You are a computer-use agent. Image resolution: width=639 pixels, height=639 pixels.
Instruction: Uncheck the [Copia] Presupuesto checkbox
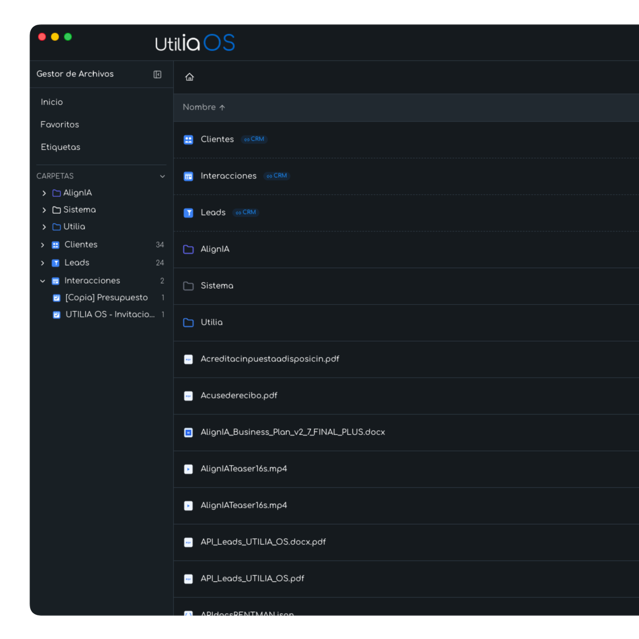click(57, 298)
